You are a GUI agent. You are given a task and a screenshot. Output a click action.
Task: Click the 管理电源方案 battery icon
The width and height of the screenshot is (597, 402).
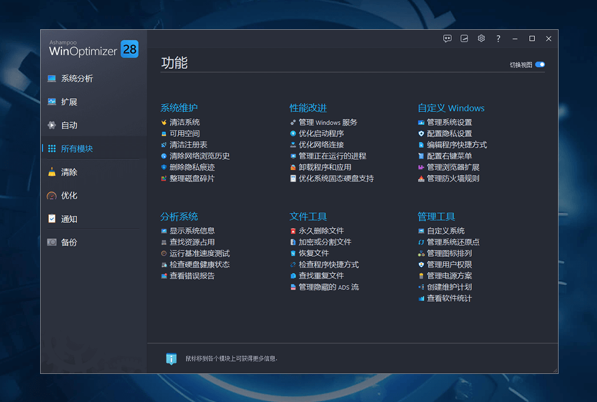click(x=421, y=276)
